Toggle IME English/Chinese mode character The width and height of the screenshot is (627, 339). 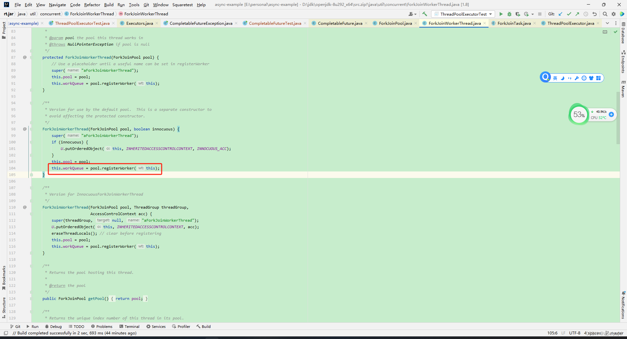[555, 78]
